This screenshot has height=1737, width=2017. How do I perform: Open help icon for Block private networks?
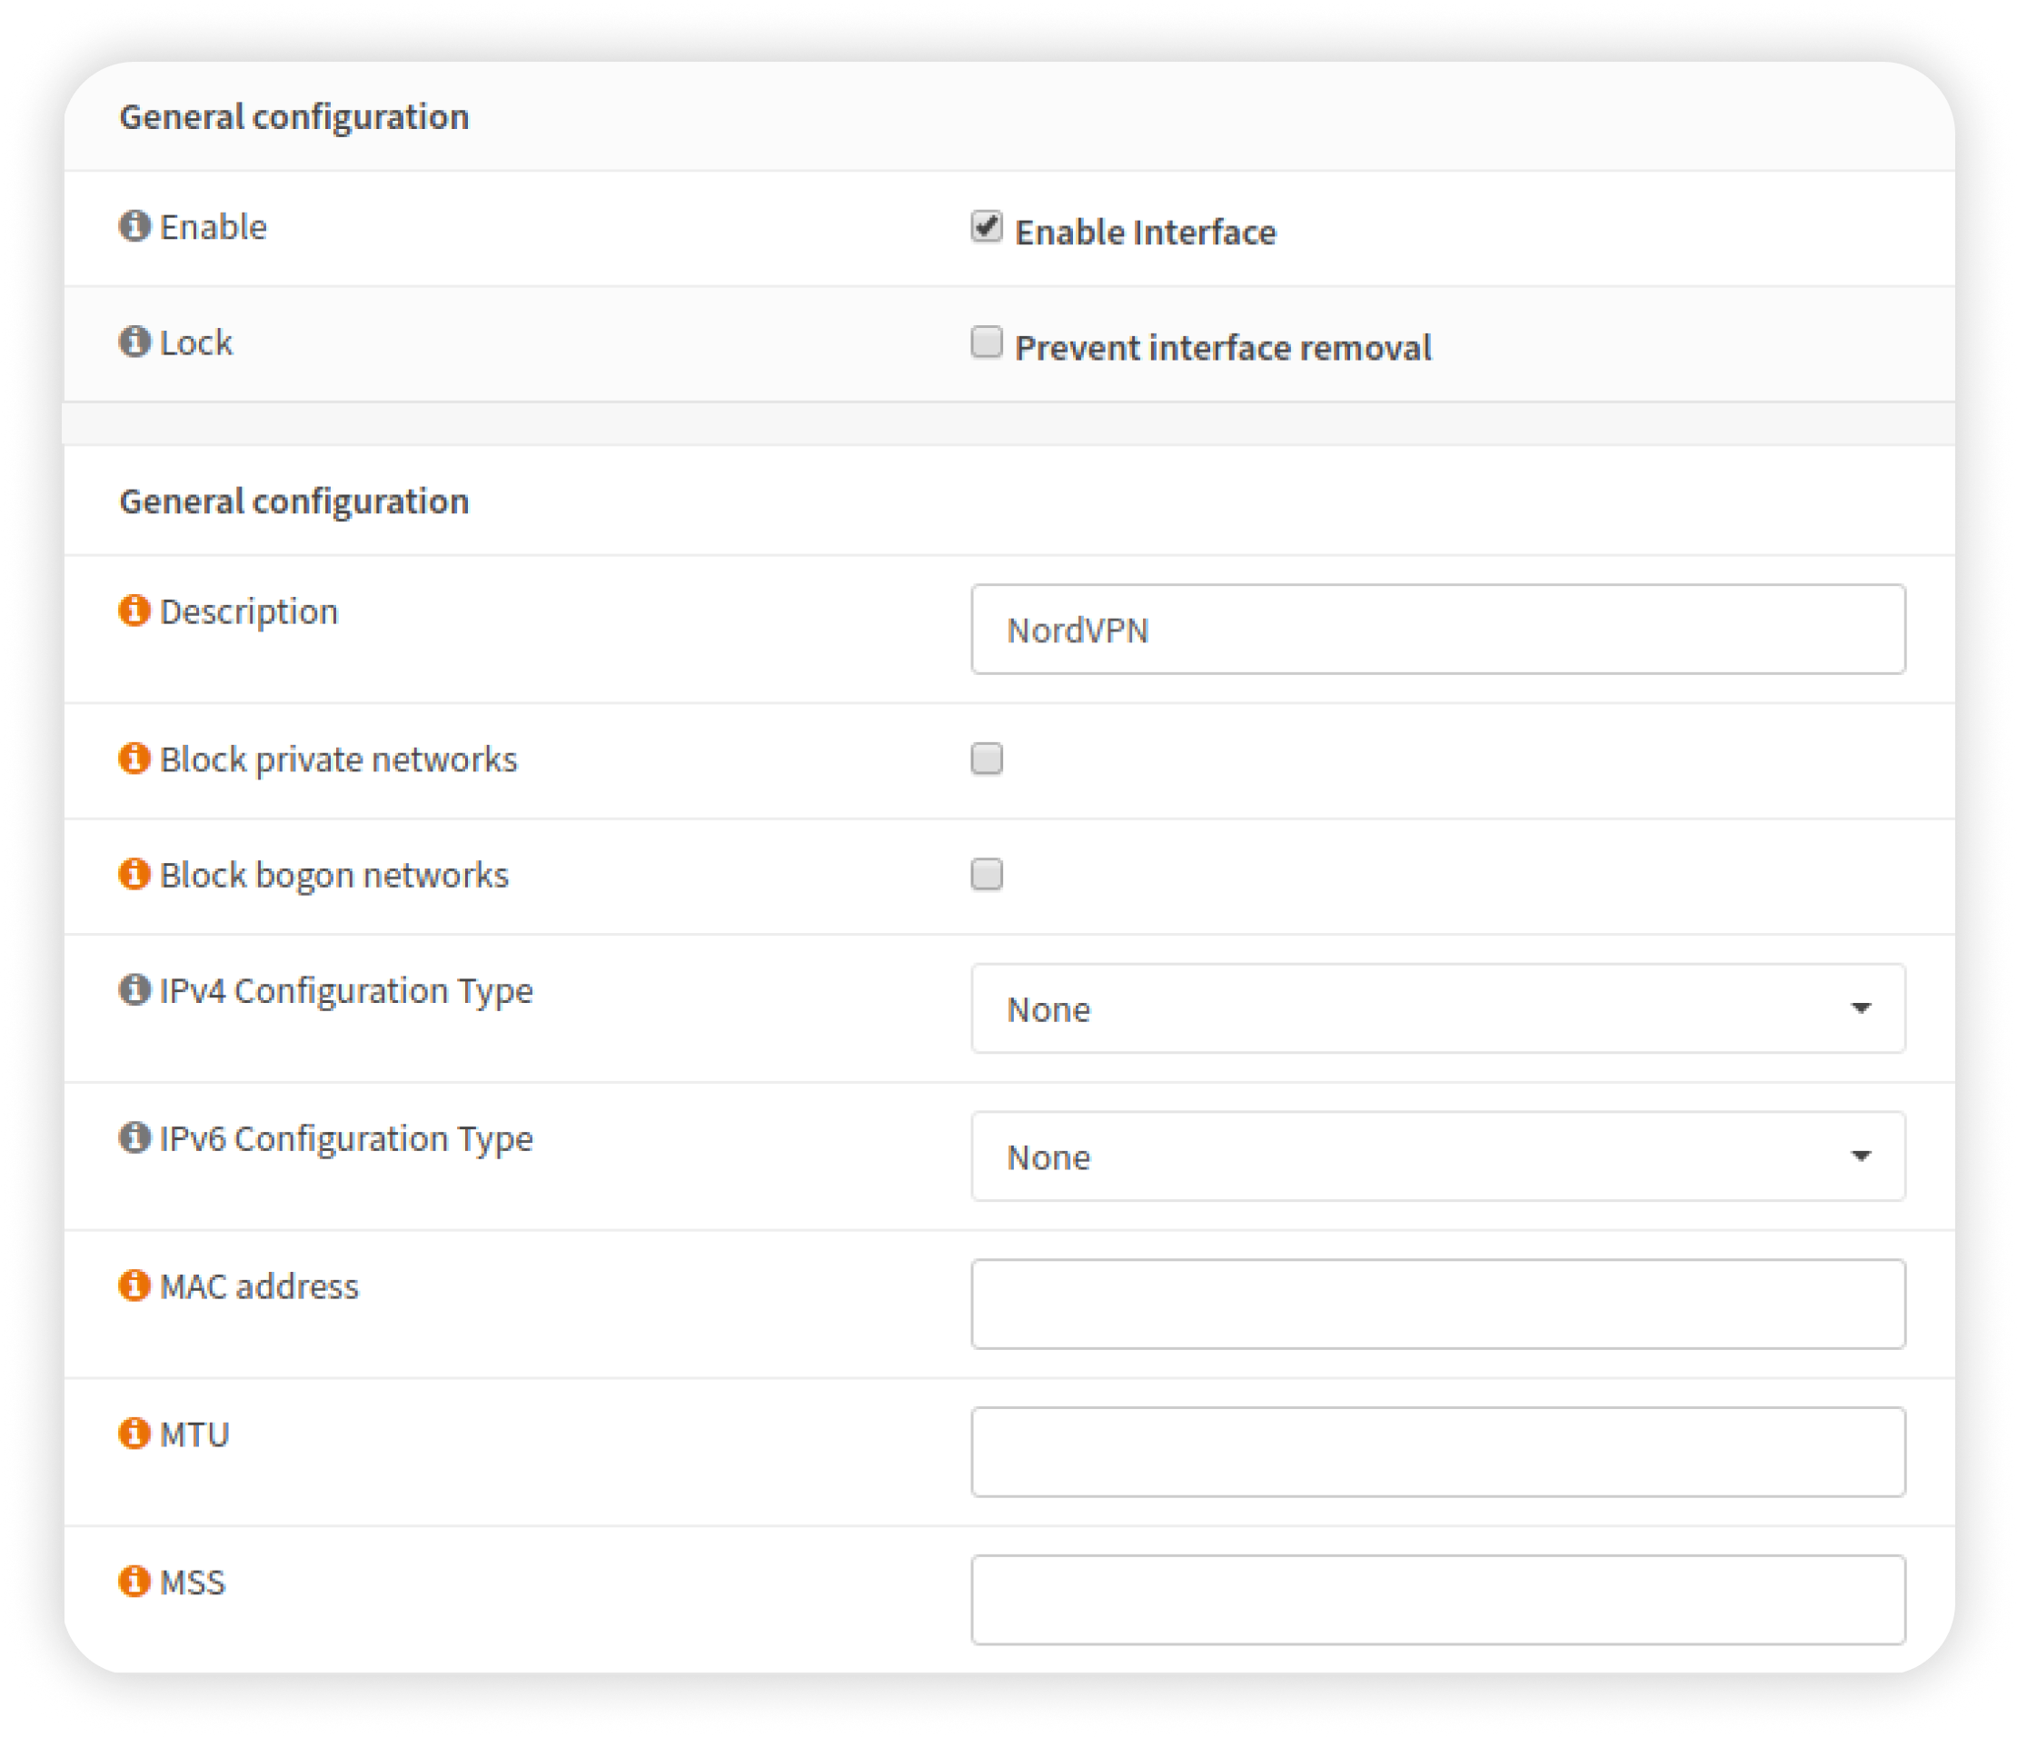pos(134,758)
